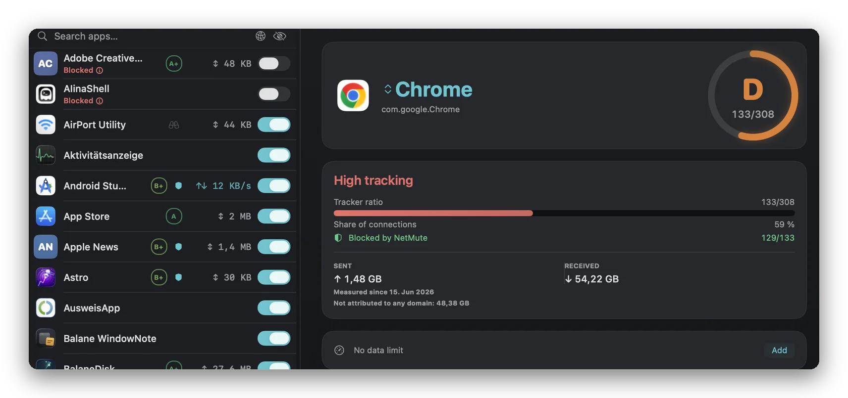Click the Chrome title heading
Screen dimensions: 848x398
coord(434,89)
